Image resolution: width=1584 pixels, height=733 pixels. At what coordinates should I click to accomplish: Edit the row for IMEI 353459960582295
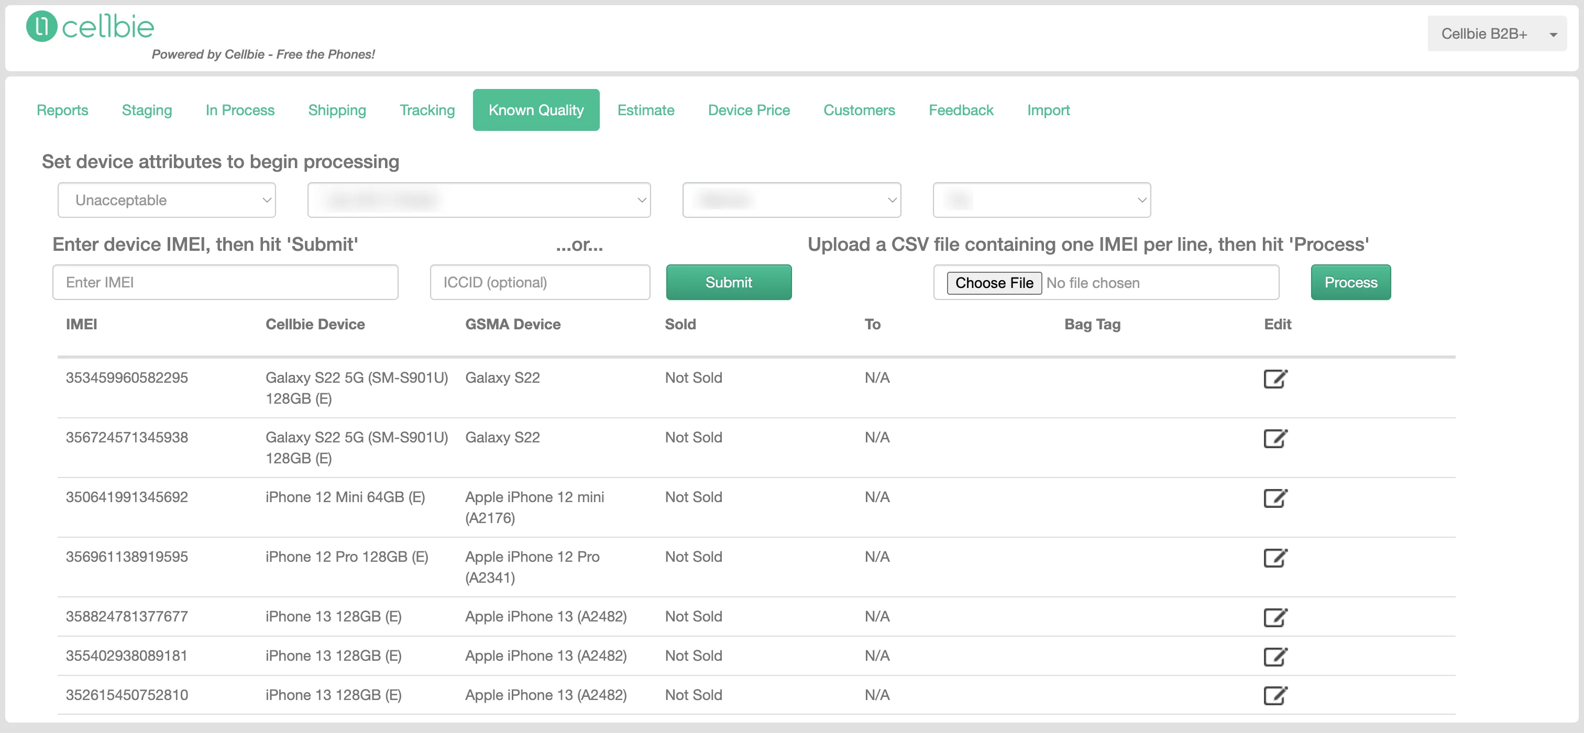pyautogui.click(x=1275, y=379)
